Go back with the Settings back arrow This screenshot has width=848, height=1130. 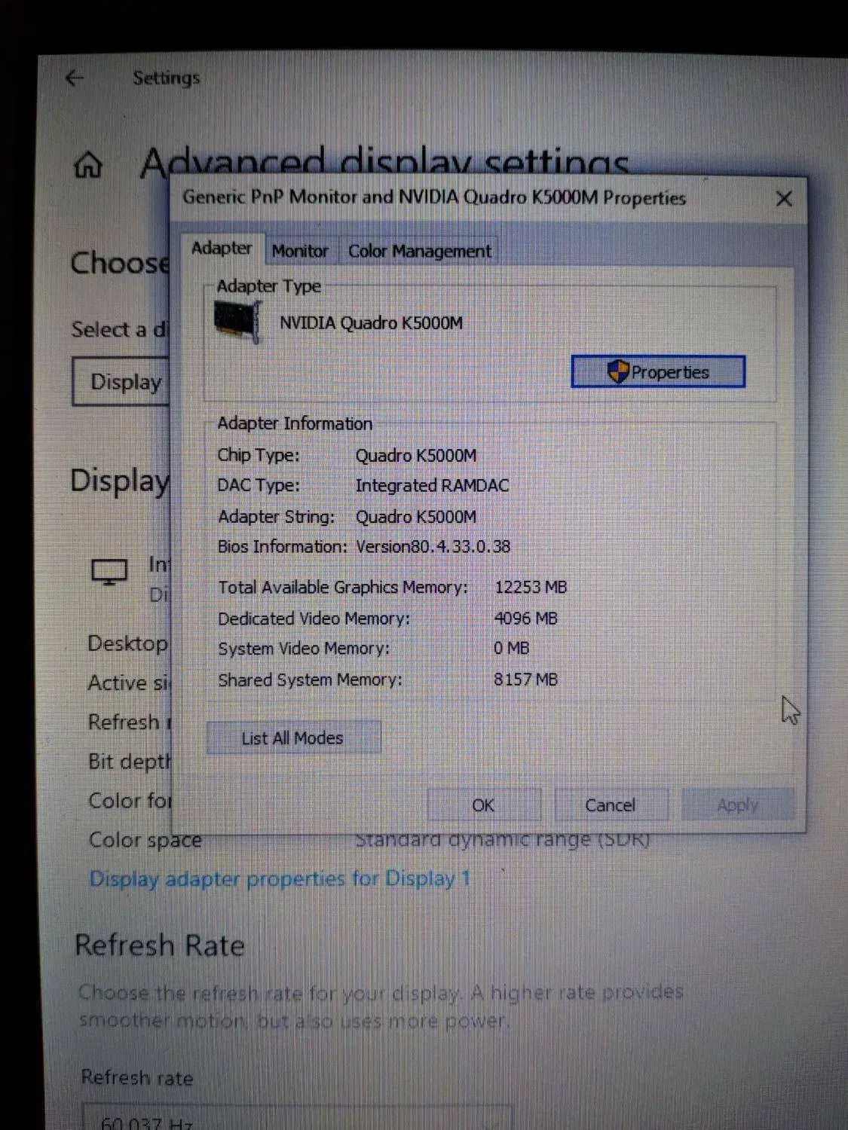pyautogui.click(x=74, y=78)
